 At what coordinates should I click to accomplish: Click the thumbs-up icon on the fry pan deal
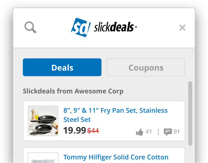coord(140,131)
